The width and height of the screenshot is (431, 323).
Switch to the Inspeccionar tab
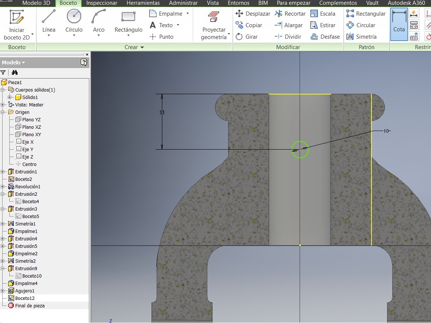(102, 3)
